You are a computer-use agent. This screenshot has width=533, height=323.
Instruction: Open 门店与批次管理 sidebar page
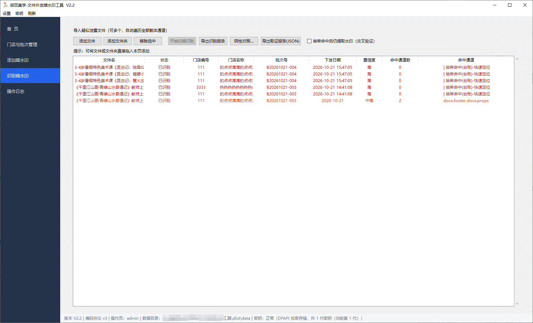click(x=30, y=45)
